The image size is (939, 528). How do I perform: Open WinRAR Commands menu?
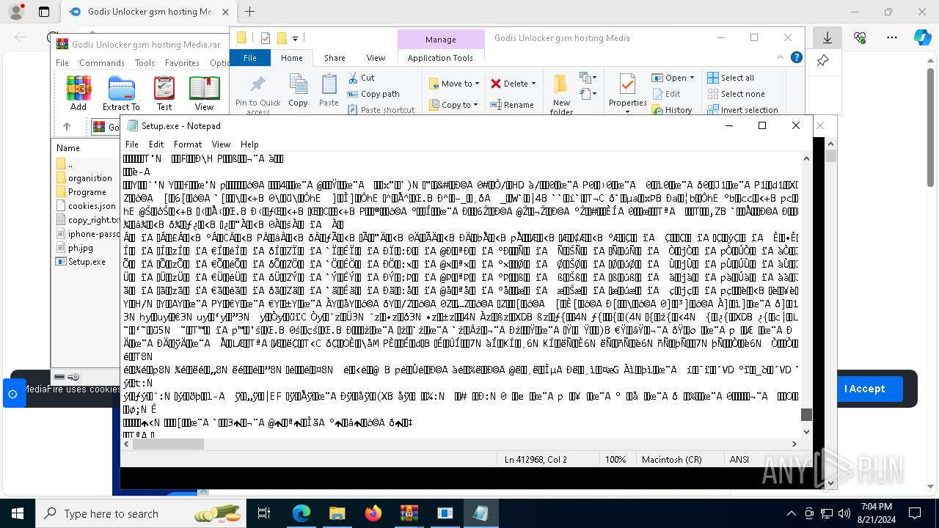point(102,63)
